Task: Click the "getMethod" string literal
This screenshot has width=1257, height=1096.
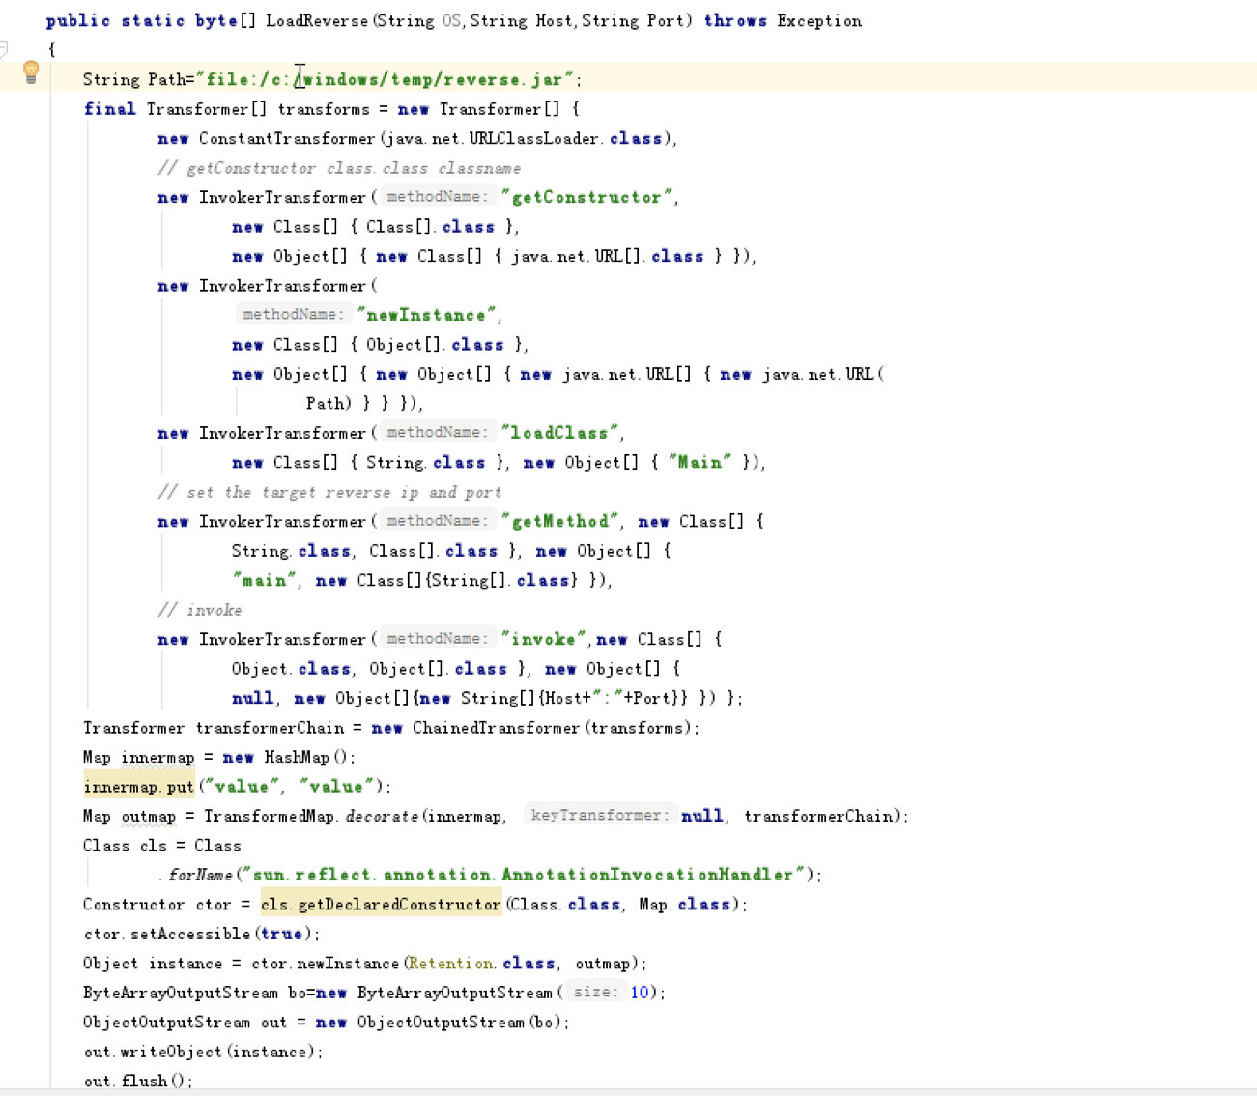Action: click(559, 522)
